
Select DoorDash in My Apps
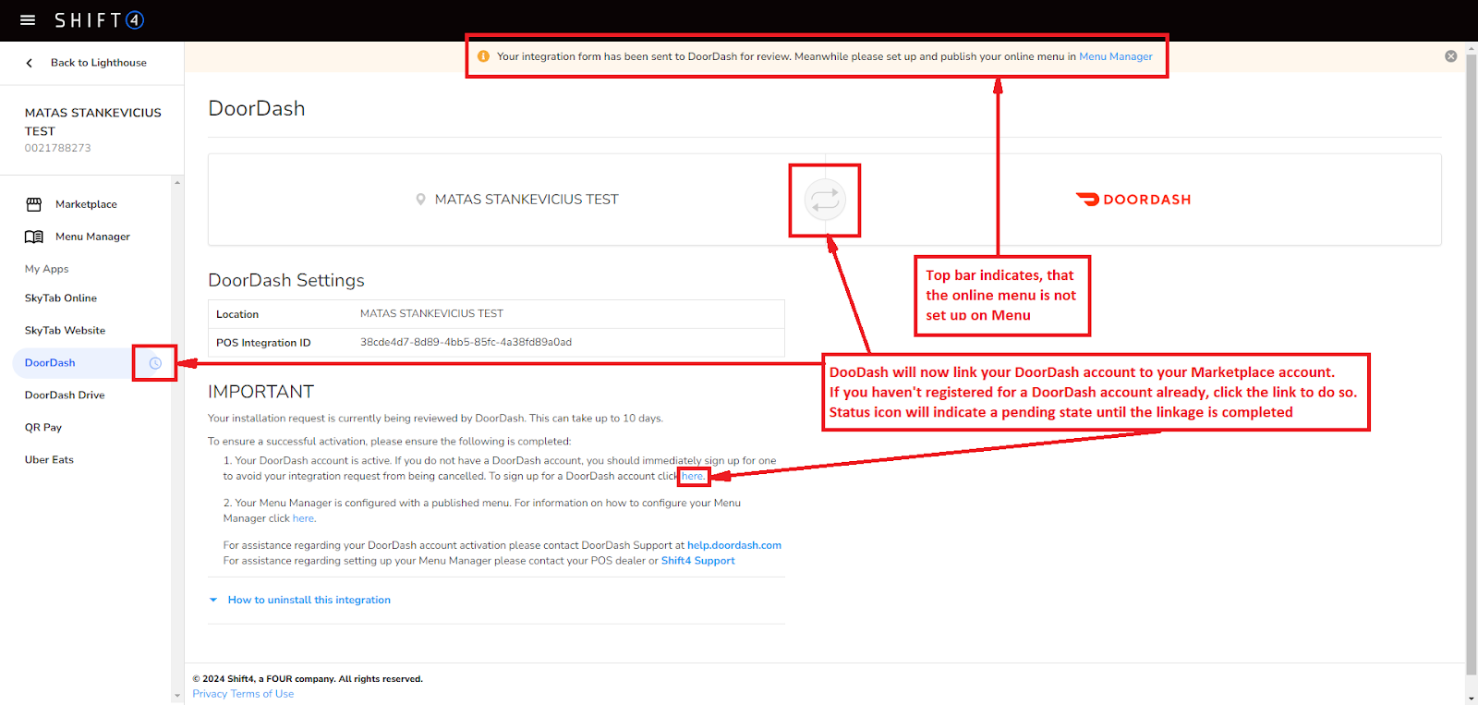pyautogui.click(x=50, y=363)
